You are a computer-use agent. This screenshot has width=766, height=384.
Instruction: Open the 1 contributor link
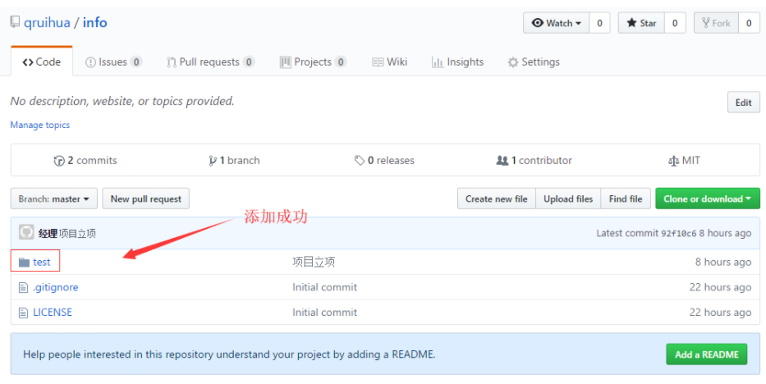534,161
